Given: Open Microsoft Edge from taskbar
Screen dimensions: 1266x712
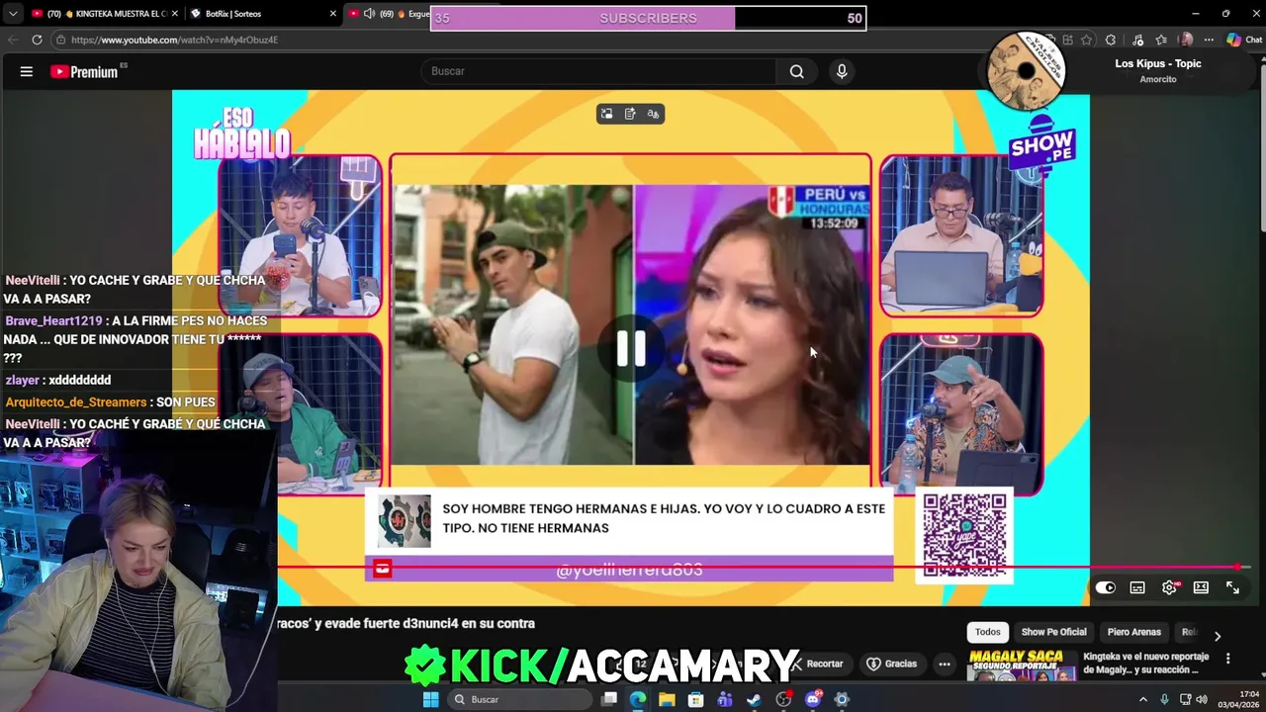Looking at the screenshot, I should point(638,699).
